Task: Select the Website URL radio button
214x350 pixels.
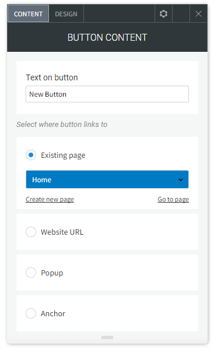Action: click(x=31, y=232)
